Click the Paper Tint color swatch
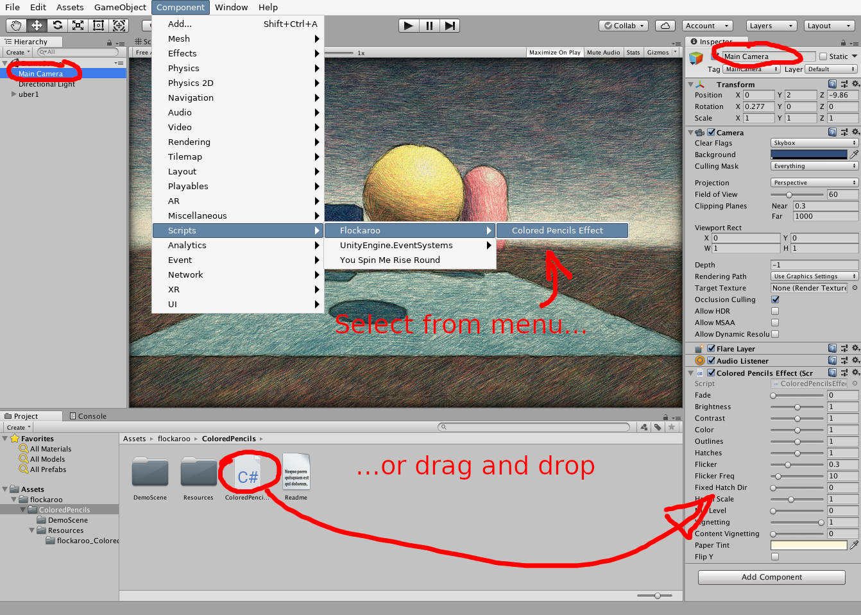The height and width of the screenshot is (615, 861). point(808,545)
